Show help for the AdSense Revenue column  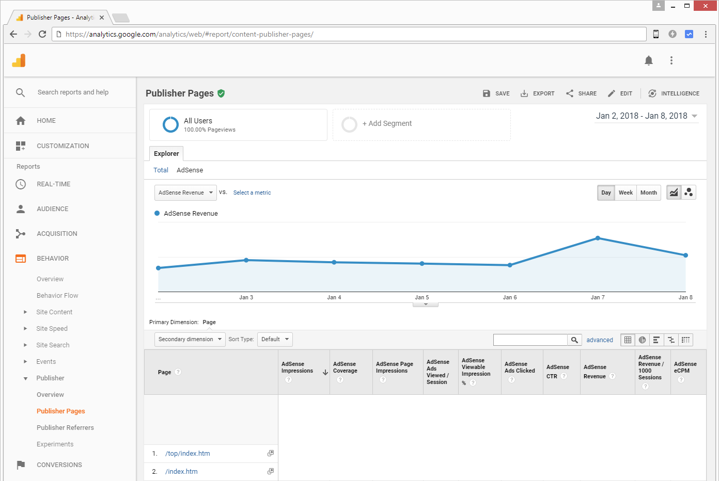tap(613, 376)
